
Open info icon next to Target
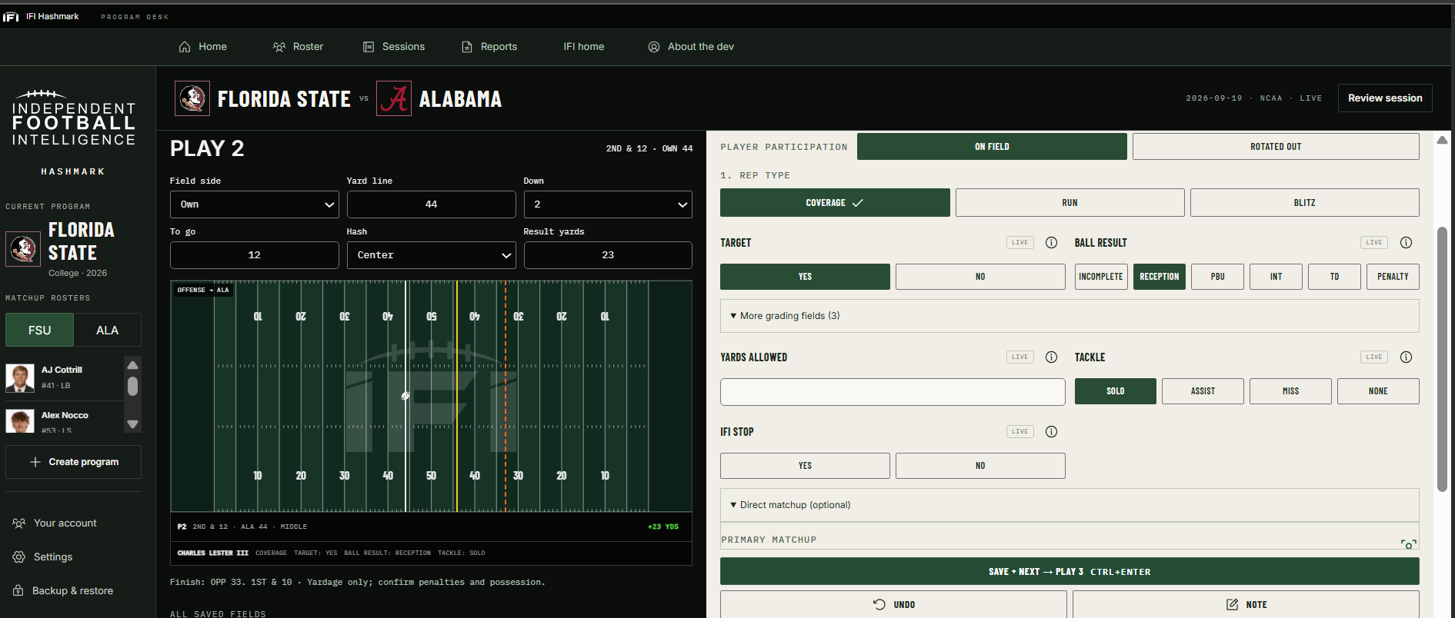(x=1051, y=243)
